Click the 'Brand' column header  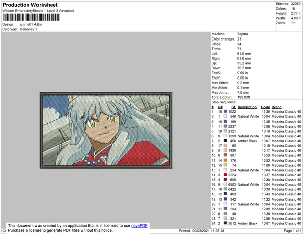[276, 107]
